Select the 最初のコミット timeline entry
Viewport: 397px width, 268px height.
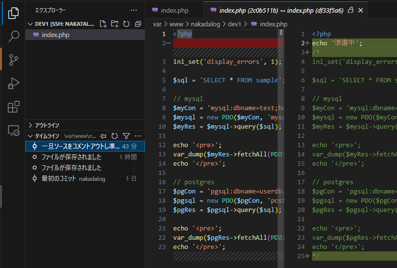(x=59, y=178)
